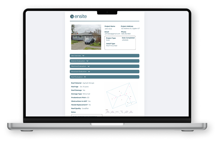Click the Roof Evaluation up-chevron icon

point(85,77)
